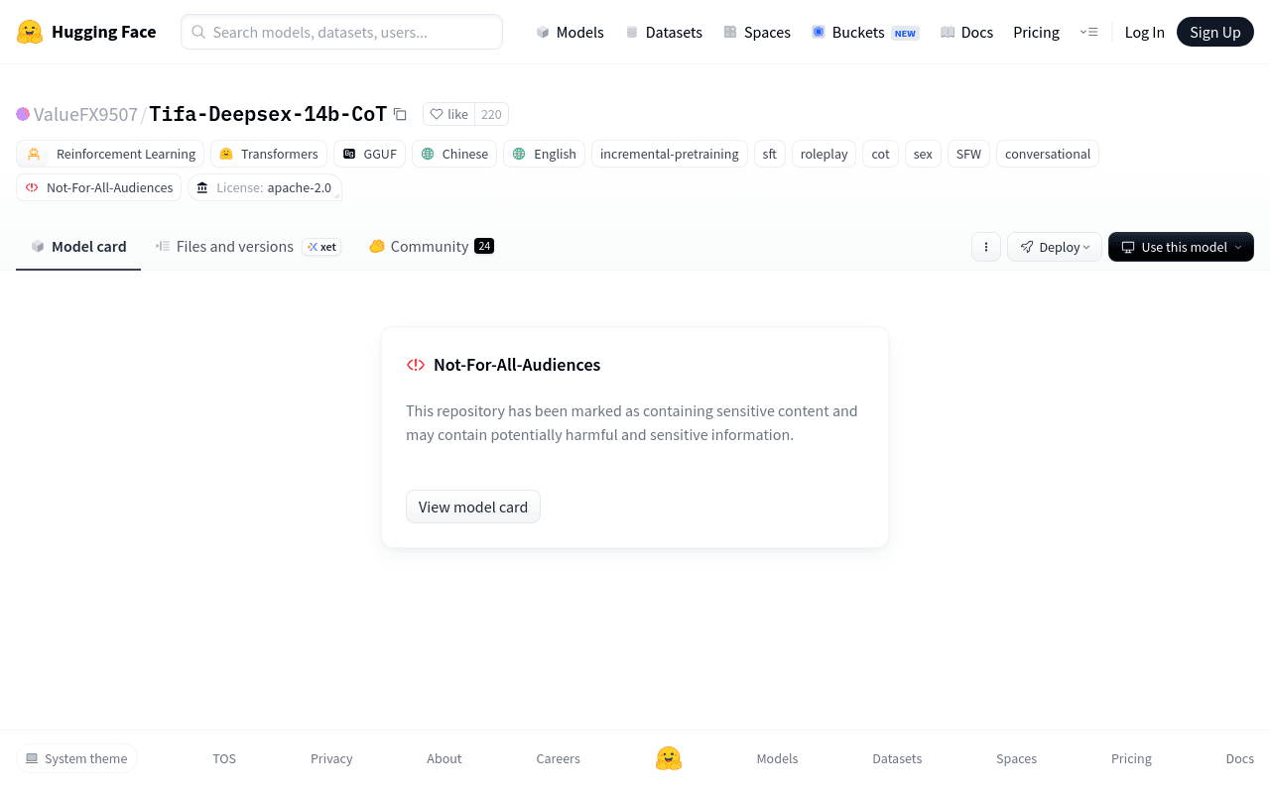Screen dimensions: 1270x793
Task: Filter by English language tag
Action: (544, 154)
